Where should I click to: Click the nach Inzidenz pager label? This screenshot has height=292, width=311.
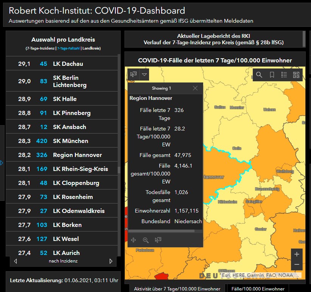click(x=63, y=261)
